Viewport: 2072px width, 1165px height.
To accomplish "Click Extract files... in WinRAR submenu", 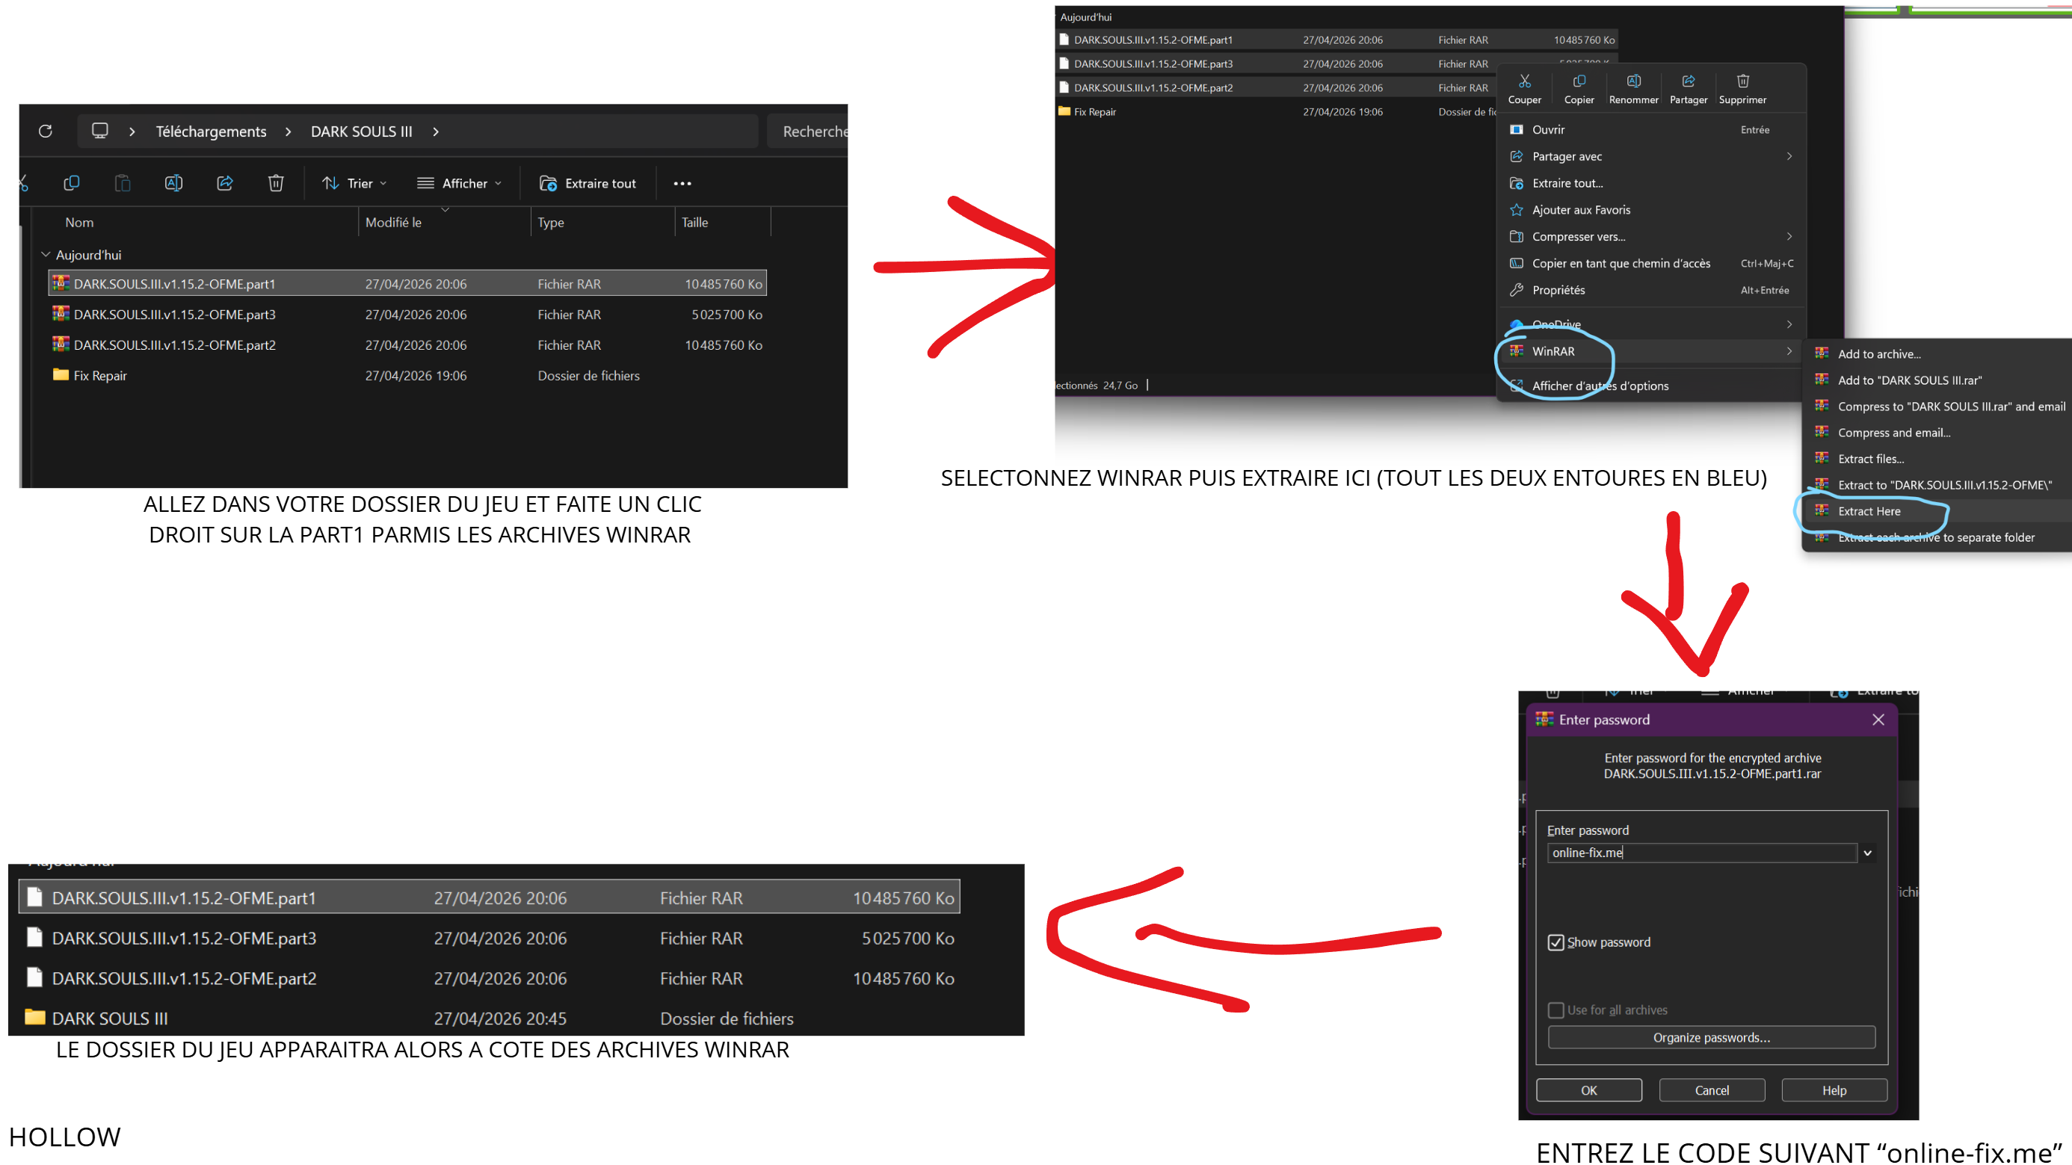I will coord(1938,458).
